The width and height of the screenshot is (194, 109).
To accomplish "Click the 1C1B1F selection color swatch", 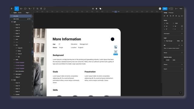I will pos(165,60).
